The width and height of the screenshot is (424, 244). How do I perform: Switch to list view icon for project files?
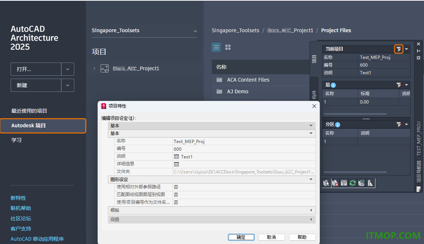click(x=216, y=47)
